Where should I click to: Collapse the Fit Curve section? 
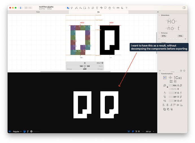[159, 33]
